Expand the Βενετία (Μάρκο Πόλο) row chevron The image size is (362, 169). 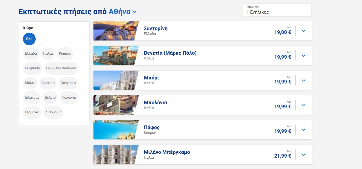point(303,56)
